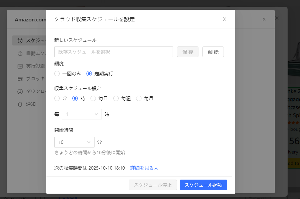
Task: Click the upload icon for 自動エクスポート
Action: coord(20,54)
